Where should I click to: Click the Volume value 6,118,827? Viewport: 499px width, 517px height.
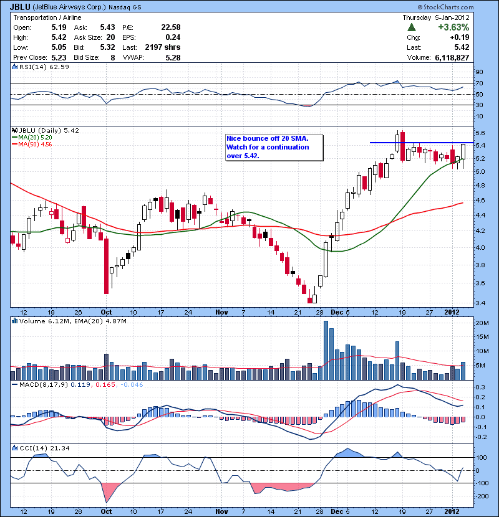(x=452, y=58)
